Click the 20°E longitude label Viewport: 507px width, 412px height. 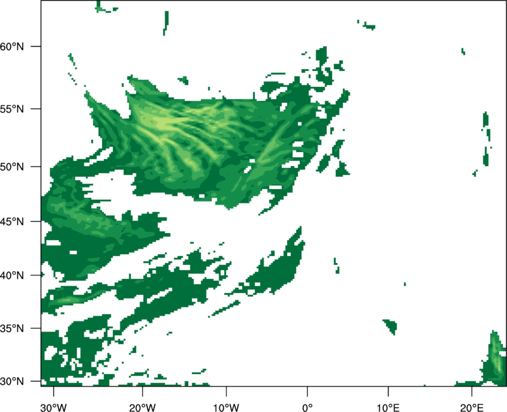point(472,408)
